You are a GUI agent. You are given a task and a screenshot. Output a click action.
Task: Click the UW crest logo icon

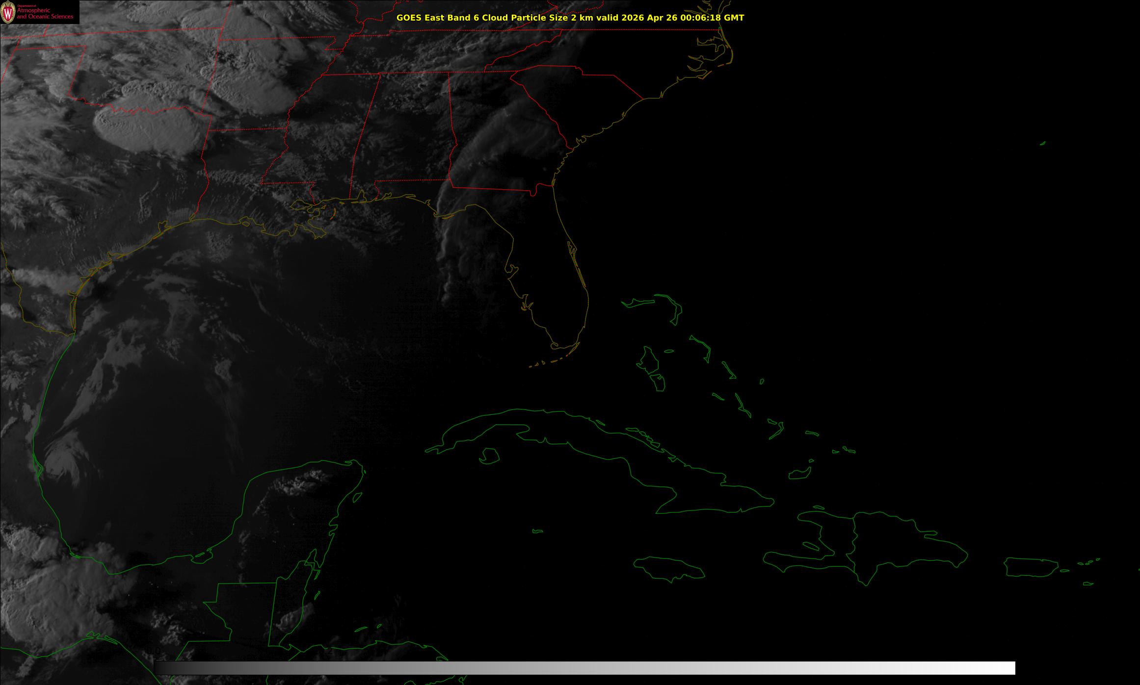(x=8, y=12)
